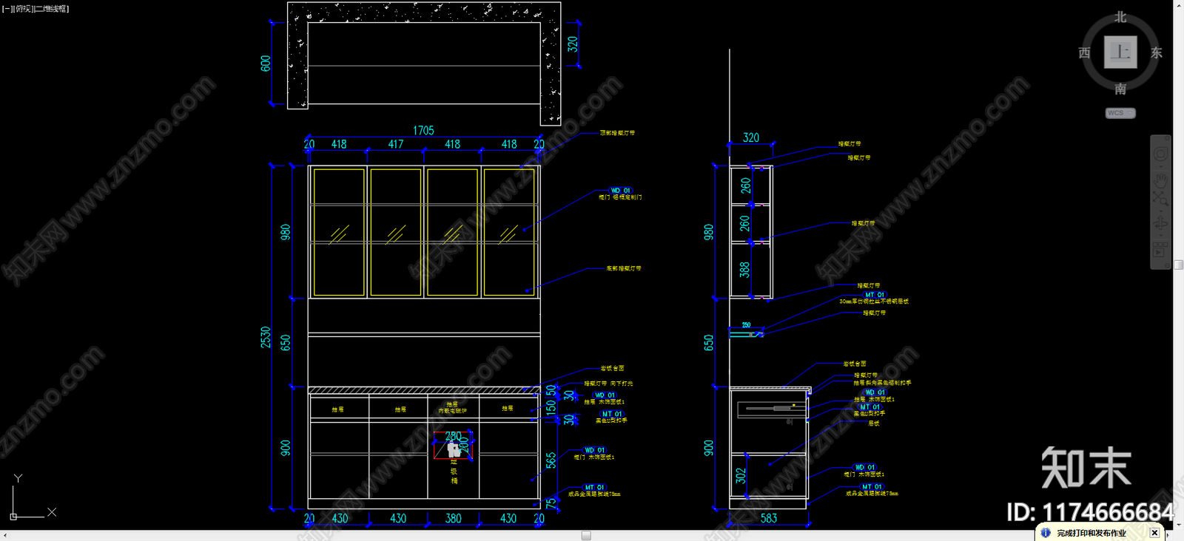Open the ShowMotion tool

point(1160,248)
